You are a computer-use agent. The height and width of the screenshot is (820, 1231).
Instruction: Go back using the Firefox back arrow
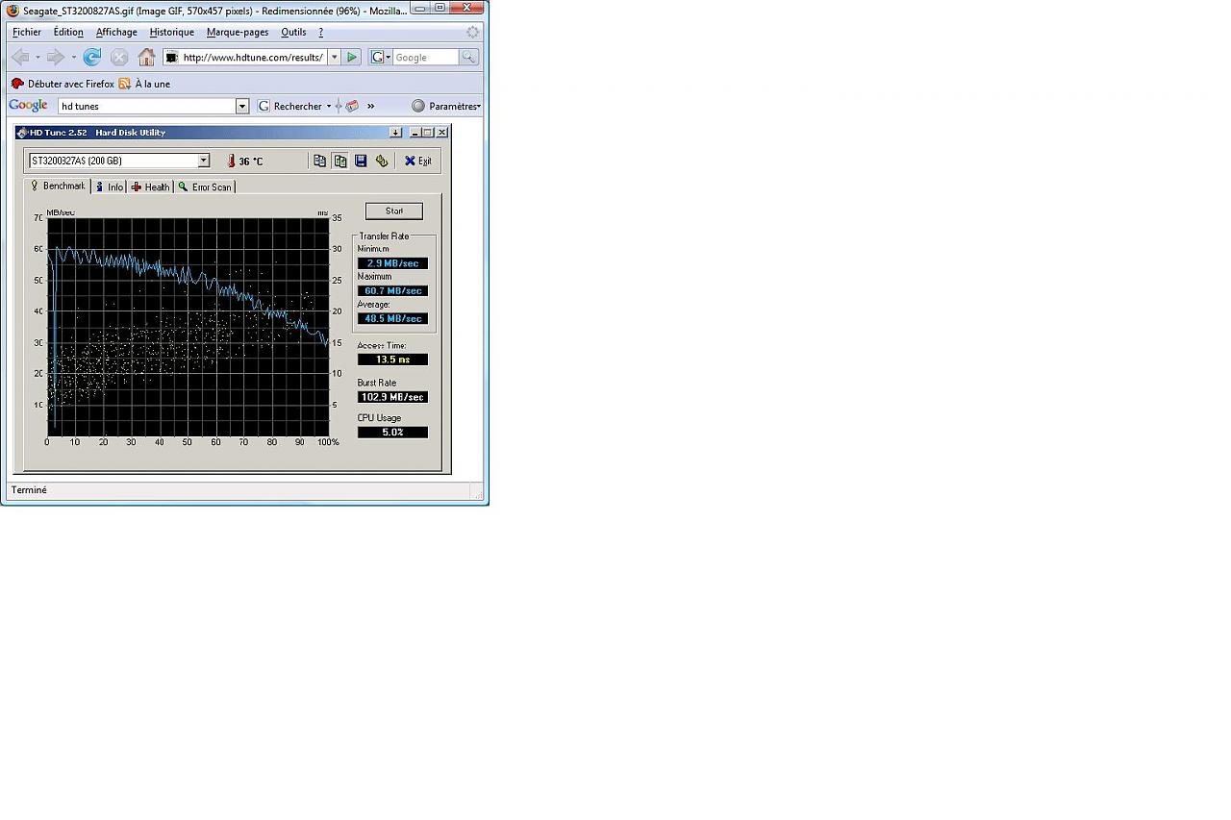20,58
